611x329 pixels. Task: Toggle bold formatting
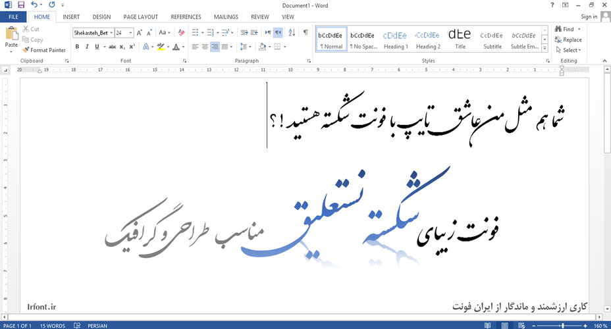point(77,47)
